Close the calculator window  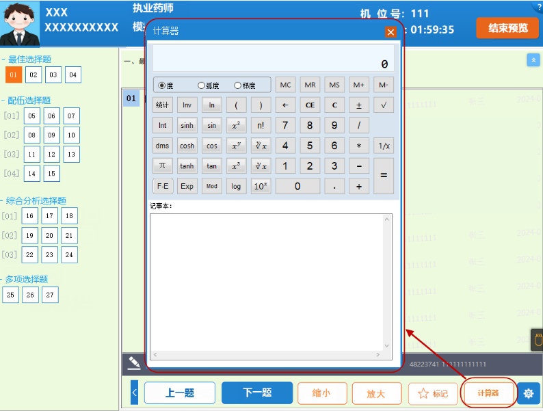(390, 32)
